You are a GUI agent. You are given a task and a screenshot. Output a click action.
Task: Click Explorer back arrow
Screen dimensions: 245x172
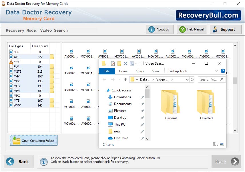pyautogui.click(x=104, y=79)
